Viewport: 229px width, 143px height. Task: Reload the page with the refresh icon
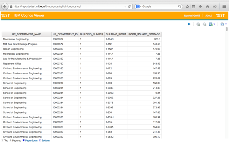(x=129, y=6)
